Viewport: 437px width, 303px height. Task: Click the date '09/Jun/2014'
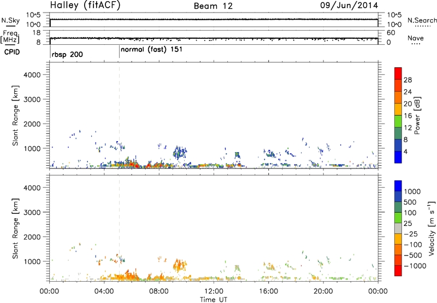tap(349, 5)
